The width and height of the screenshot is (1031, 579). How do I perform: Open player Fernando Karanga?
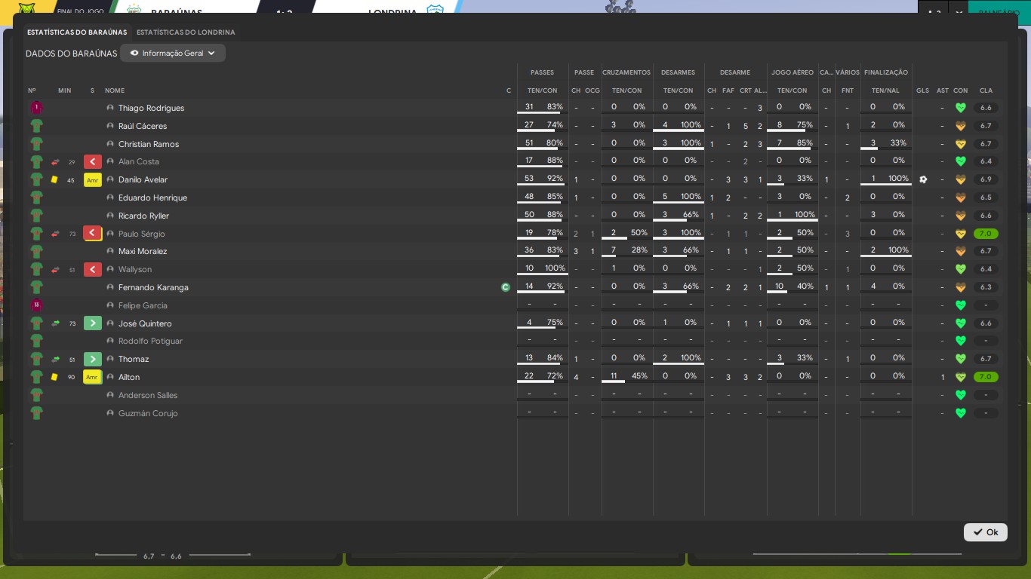pos(153,287)
